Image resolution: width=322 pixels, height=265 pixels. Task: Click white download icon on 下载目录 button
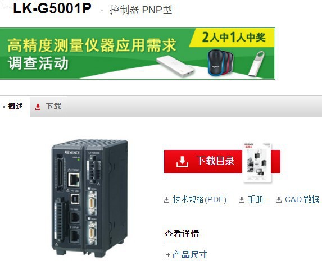pyautogui.click(x=182, y=162)
